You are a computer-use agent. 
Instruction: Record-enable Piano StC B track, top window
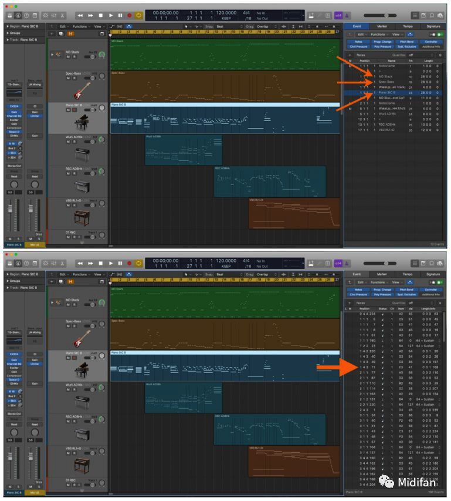(74, 110)
